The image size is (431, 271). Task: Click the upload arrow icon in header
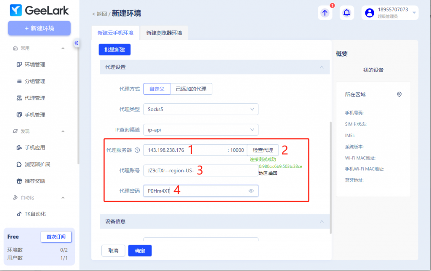pos(325,13)
